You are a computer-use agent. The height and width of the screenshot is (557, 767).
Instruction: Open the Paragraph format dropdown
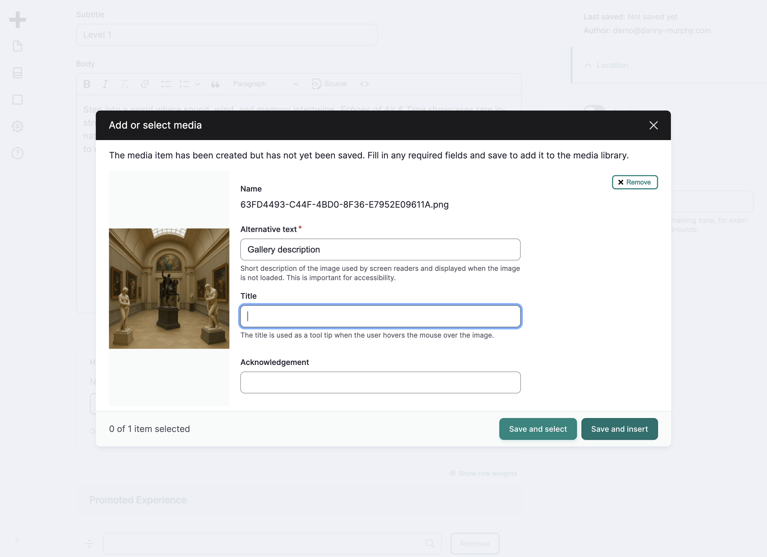click(x=266, y=84)
